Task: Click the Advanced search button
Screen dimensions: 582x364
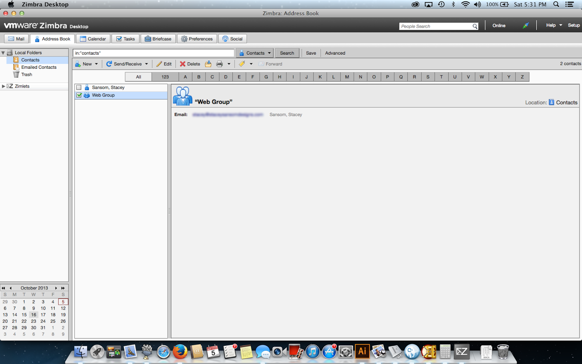Action: [x=335, y=53]
